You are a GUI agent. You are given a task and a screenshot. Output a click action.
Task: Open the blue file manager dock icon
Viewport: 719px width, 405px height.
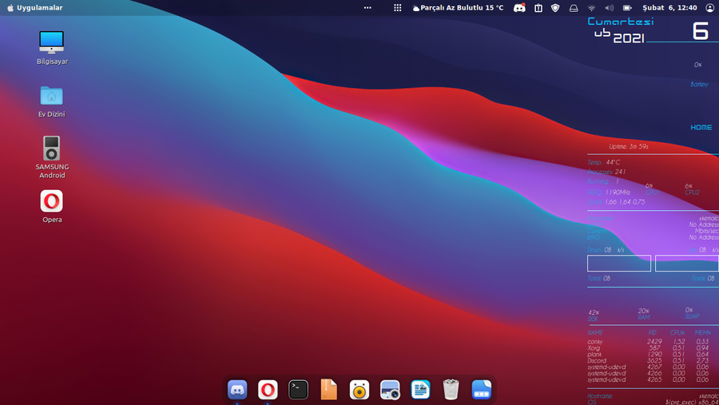coord(481,389)
